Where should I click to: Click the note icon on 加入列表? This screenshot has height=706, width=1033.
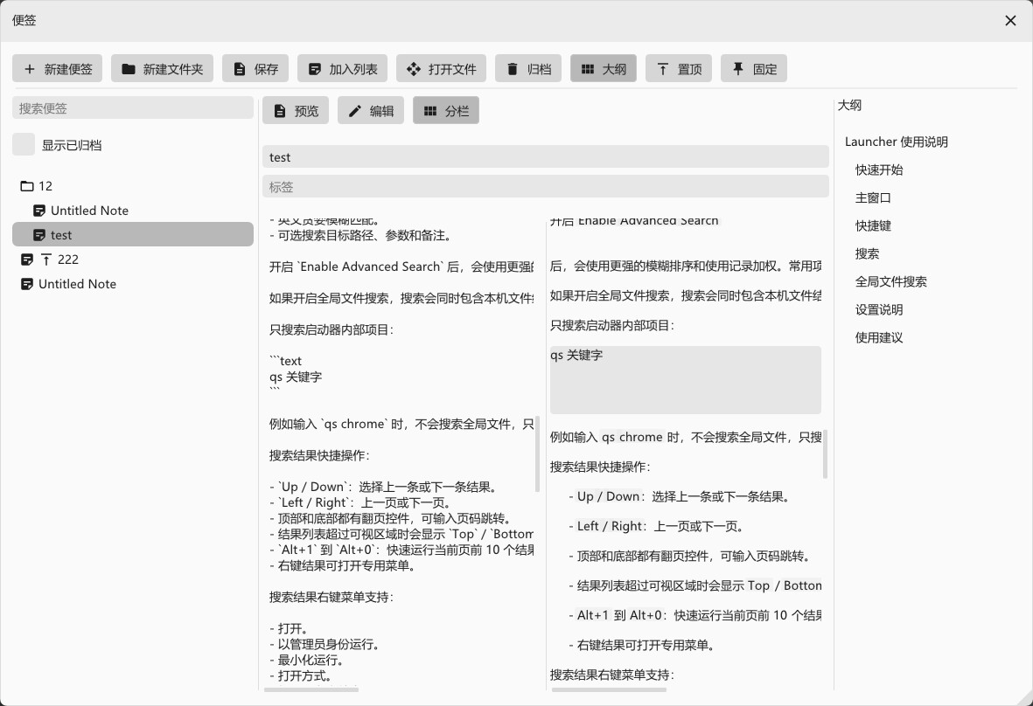315,69
